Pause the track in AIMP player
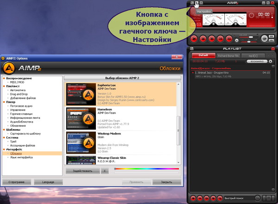 click(203, 38)
